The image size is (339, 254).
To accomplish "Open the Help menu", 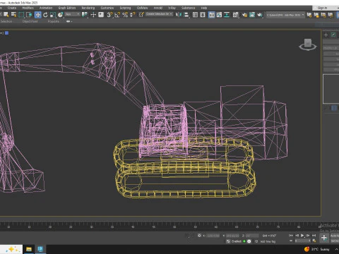I will coord(204,8).
